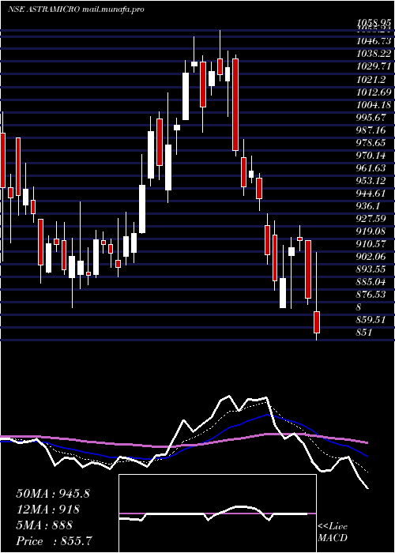395x553 pixels.
Task: Click the 1029.71 price axis label
Action: pyautogui.click(x=374, y=66)
